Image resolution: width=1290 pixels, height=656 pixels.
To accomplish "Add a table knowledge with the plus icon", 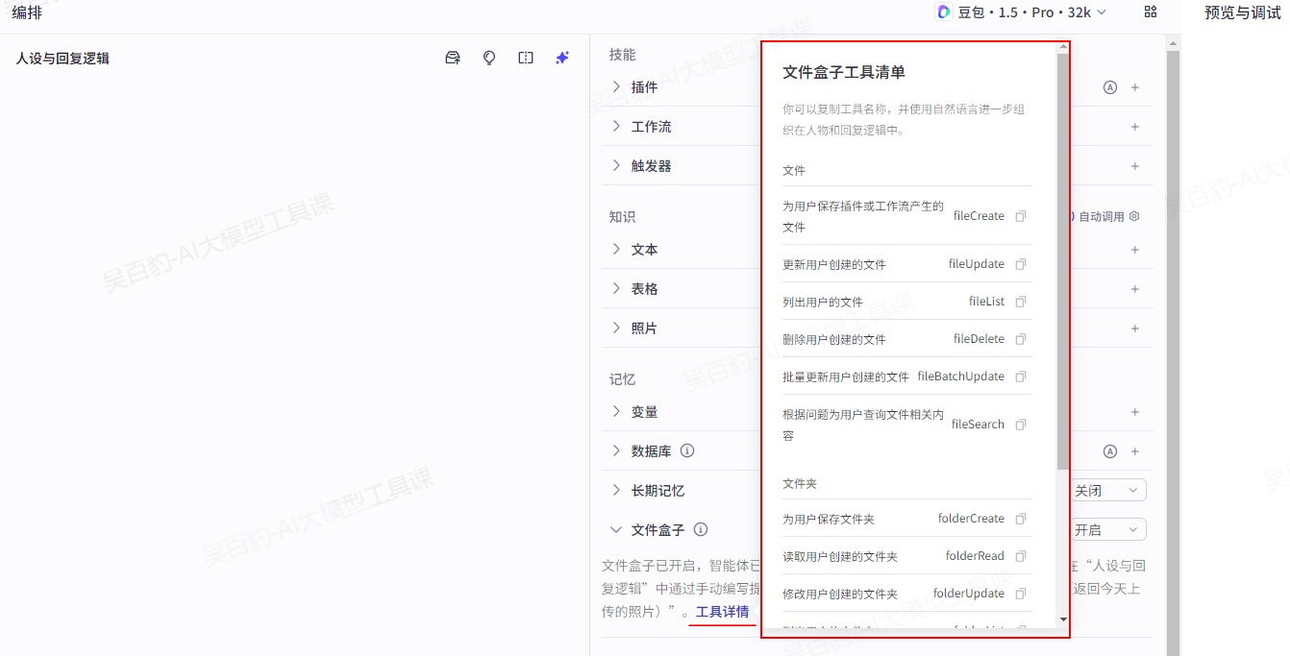I will point(1135,289).
